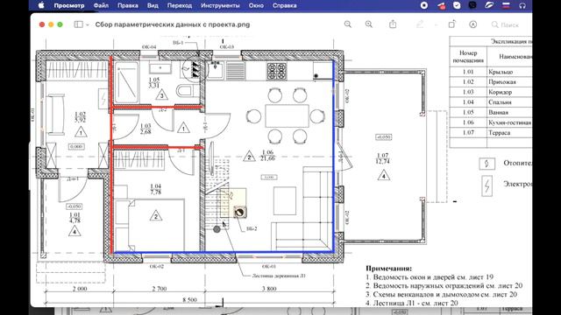Click the Крыльцо row in the table
Screen dimensions: 561x315
point(491,72)
